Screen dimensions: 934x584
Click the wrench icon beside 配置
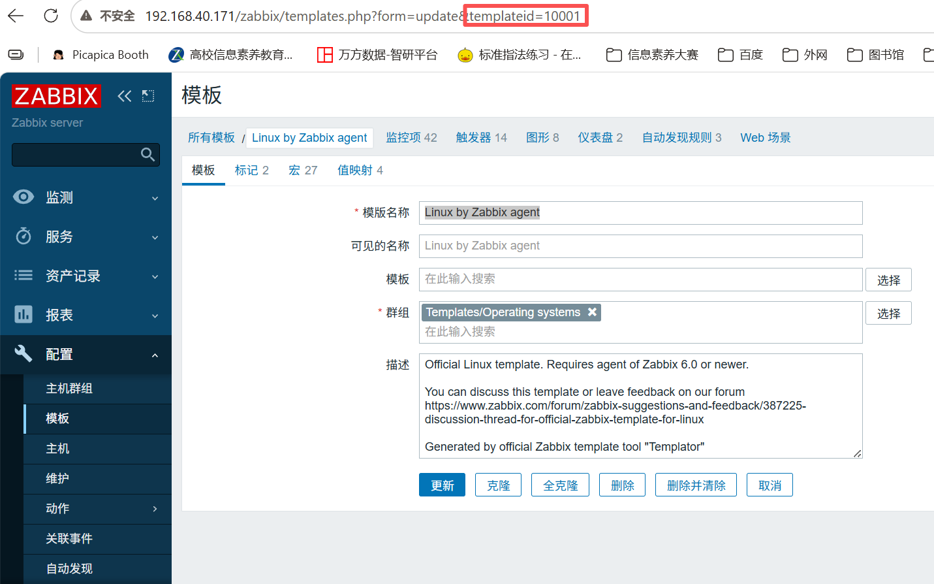(23, 353)
